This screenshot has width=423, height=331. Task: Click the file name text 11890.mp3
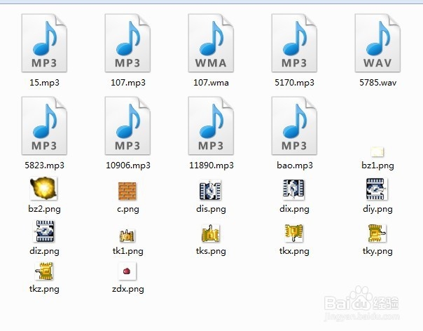tap(211, 165)
